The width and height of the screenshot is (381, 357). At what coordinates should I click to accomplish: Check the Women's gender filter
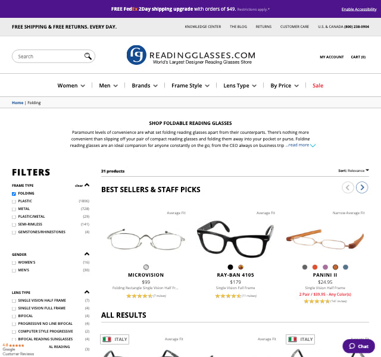14,263
